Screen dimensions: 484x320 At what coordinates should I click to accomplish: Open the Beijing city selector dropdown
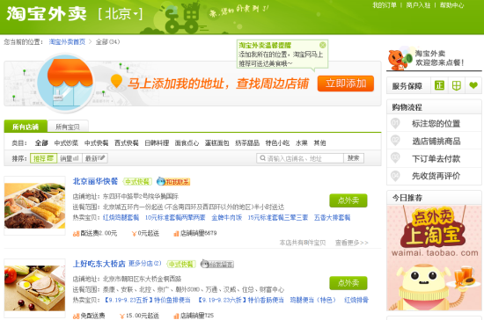point(121,14)
